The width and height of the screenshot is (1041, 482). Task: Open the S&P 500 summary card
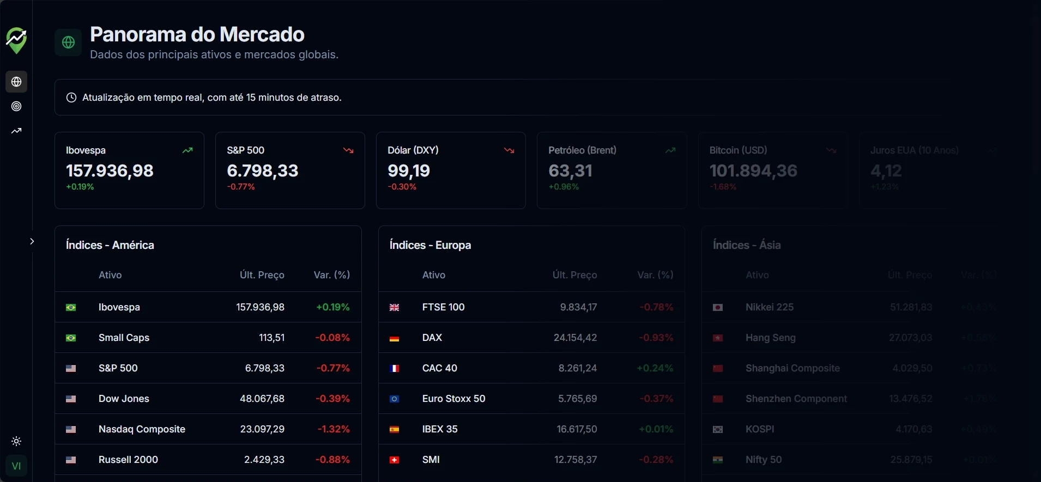pyautogui.click(x=290, y=170)
